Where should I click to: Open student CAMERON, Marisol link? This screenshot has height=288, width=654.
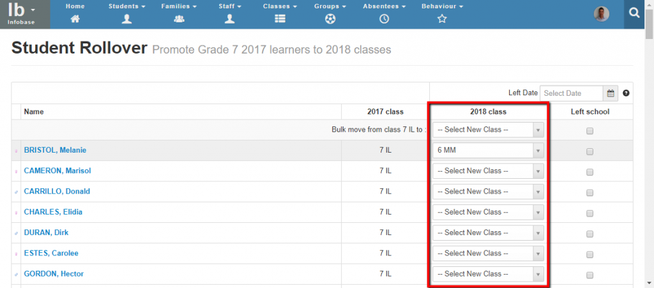coord(57,171)
